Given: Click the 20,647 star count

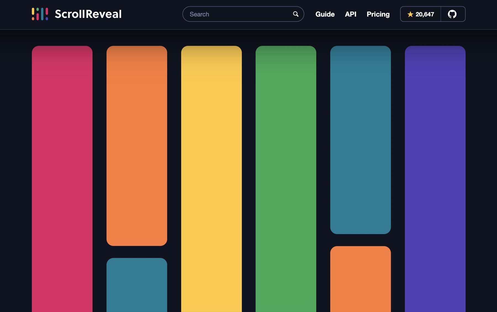Looking at the screenshot, I should coord(424,14).
